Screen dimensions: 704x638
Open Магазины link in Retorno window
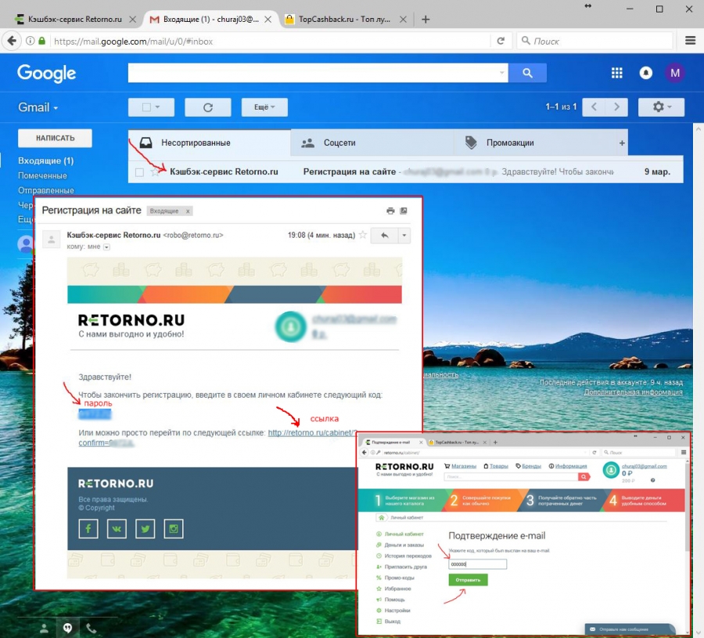(x=463, y=466)
